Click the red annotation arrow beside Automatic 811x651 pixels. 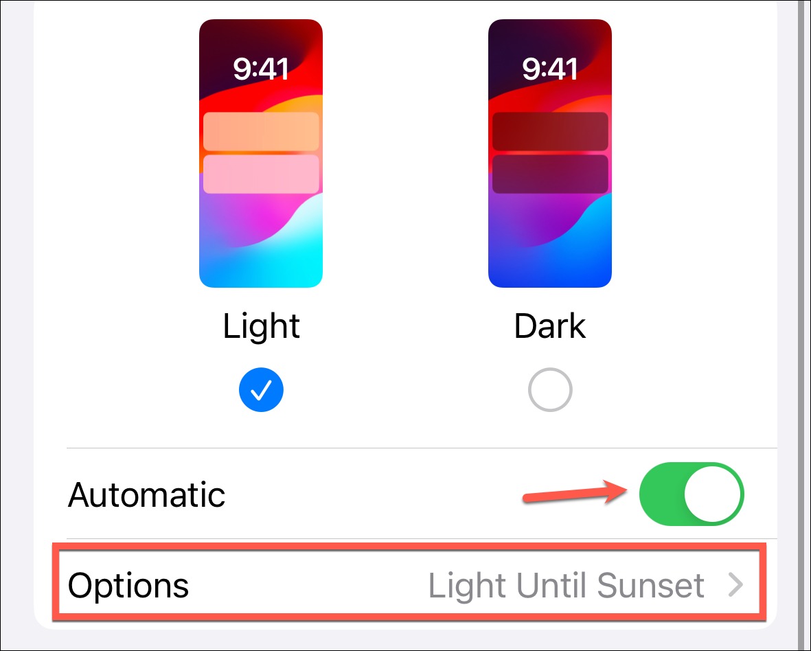pos(575,492)
